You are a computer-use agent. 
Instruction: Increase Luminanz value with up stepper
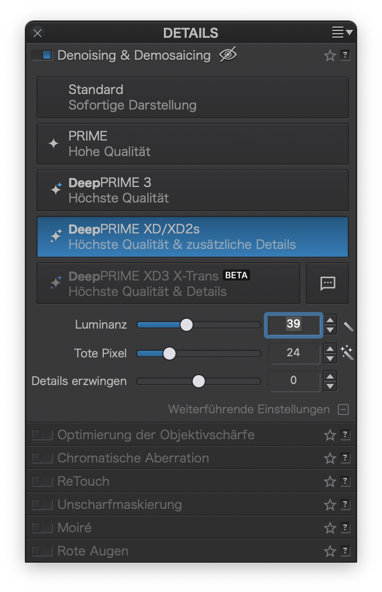pos(330,320)
